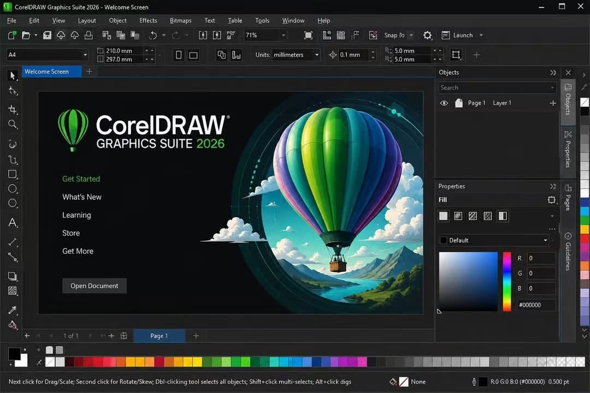This screenshot has height=393, width=590.
Task: Click the Publish to PDF icon
Action: click(x=231, y=35)
